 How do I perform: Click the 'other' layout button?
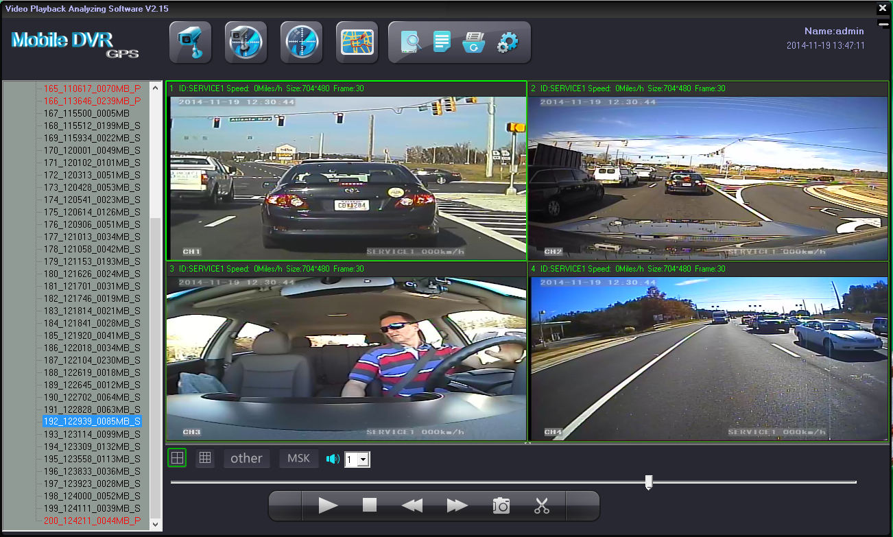246,458
